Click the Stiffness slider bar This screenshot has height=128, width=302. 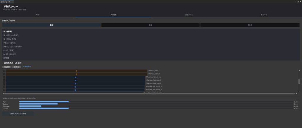coord(156,106)
